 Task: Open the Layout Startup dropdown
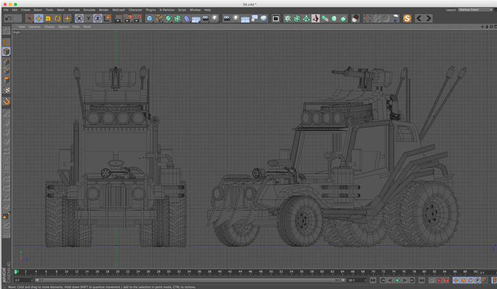click(475, 10)
